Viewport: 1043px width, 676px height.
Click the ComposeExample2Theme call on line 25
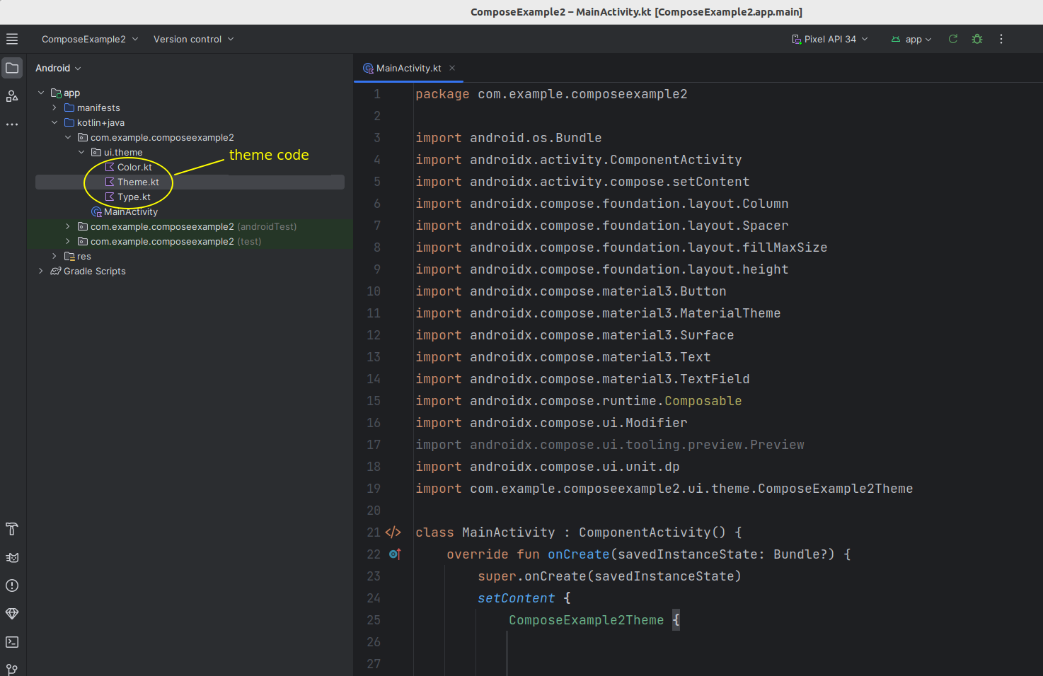point(586,620)
